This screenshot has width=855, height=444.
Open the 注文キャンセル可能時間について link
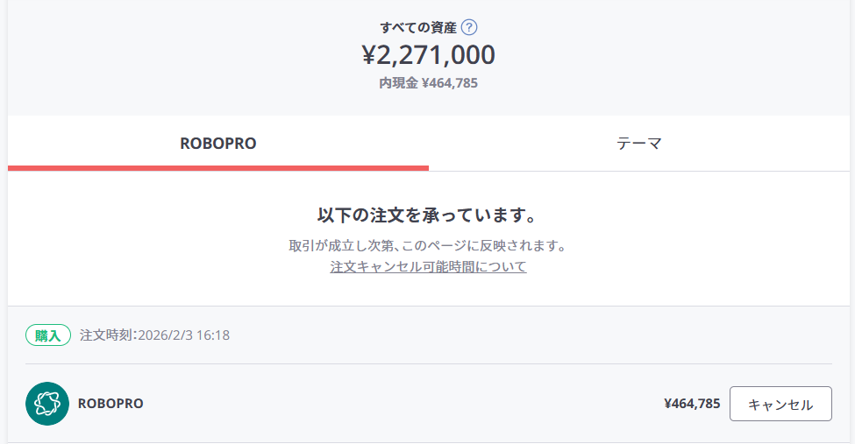click(x=428, y=266)
